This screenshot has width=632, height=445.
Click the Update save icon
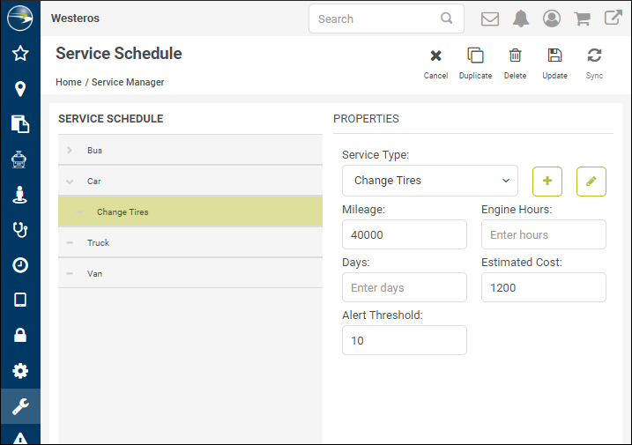(554, 56)
